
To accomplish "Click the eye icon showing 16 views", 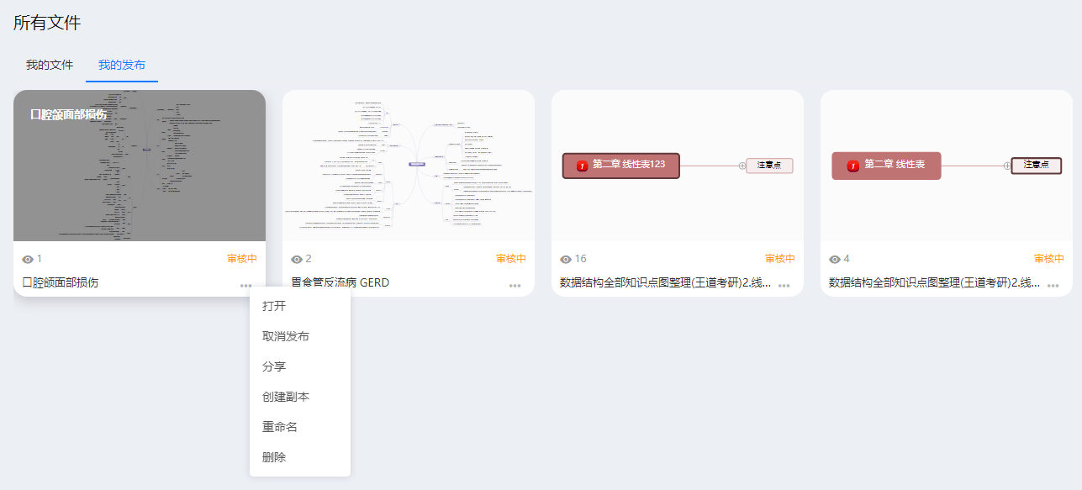I will [566, 260].
